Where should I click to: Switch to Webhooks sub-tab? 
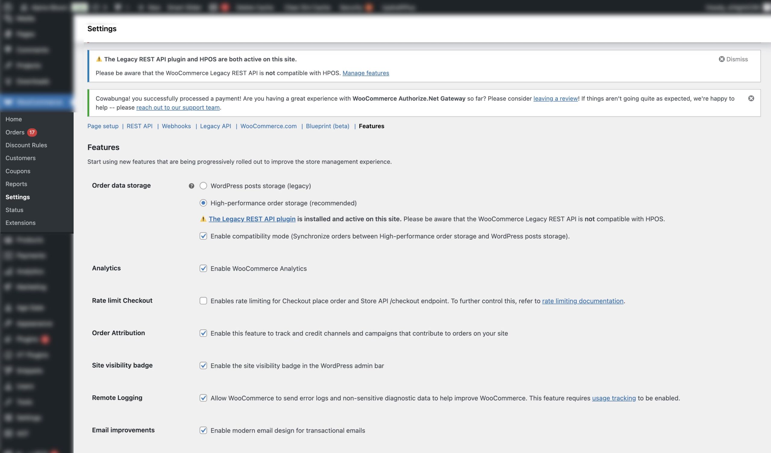point(176,126)
